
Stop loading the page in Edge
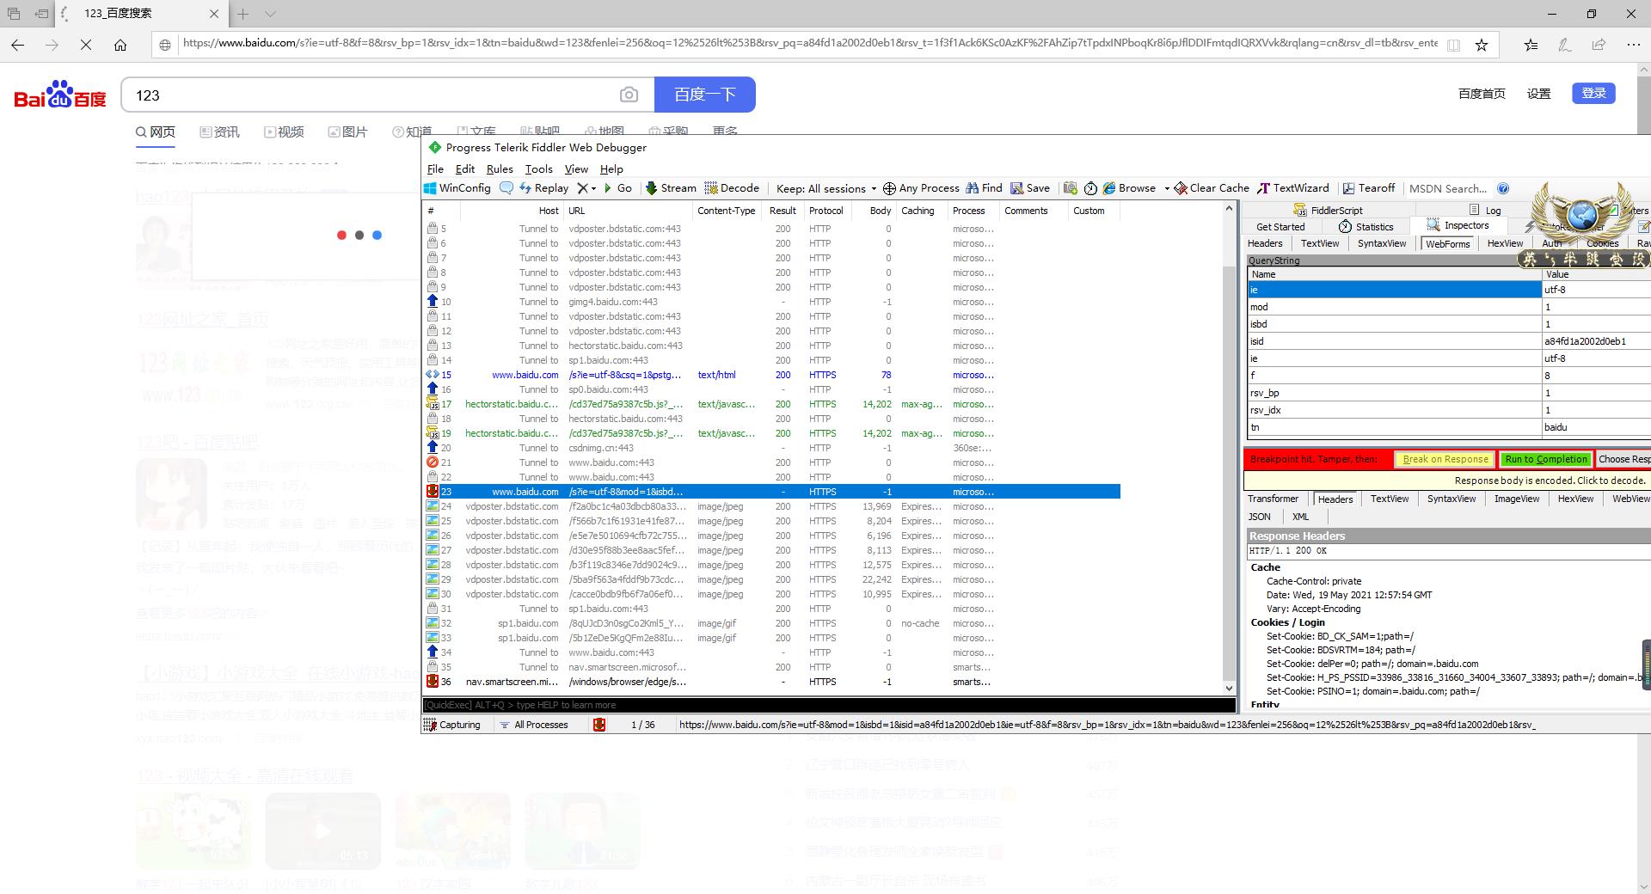click(86, 45)
